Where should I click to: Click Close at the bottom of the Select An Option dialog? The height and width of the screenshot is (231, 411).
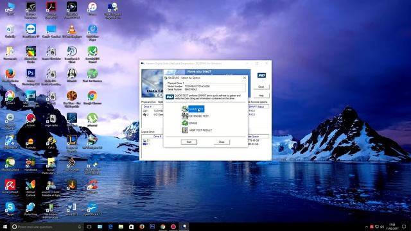222,142
